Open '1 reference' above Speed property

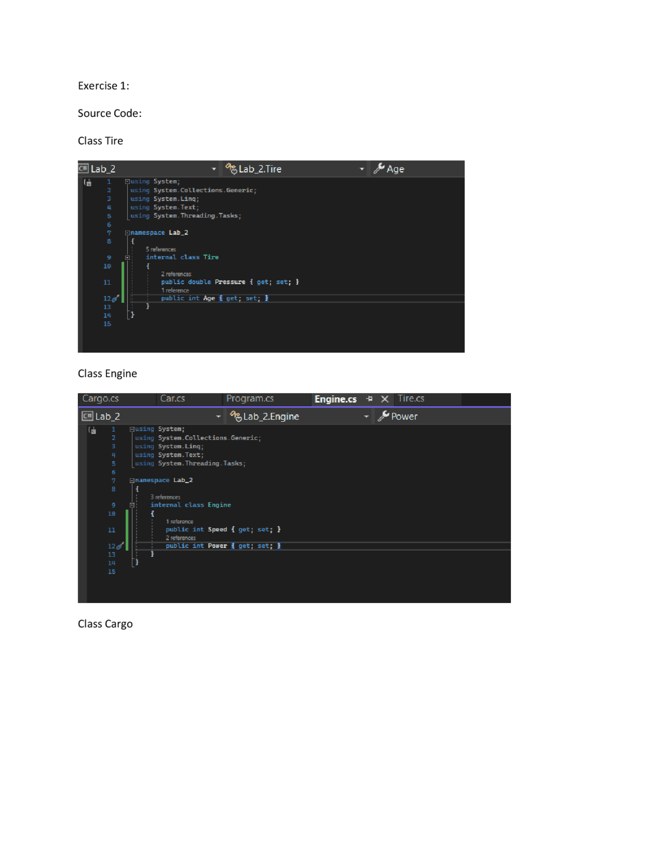point(179,522)
